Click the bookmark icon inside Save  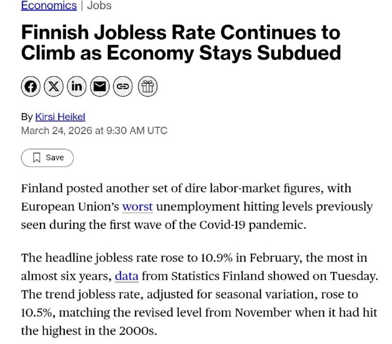pos(37,158)
